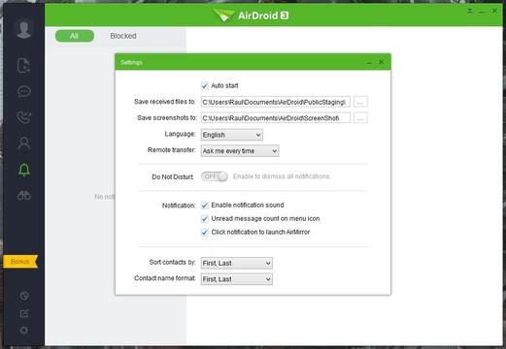This screenshot has height=349, width=506.
Task: Open the Settings gear icon in the sidebar
Action: (24, 331)
